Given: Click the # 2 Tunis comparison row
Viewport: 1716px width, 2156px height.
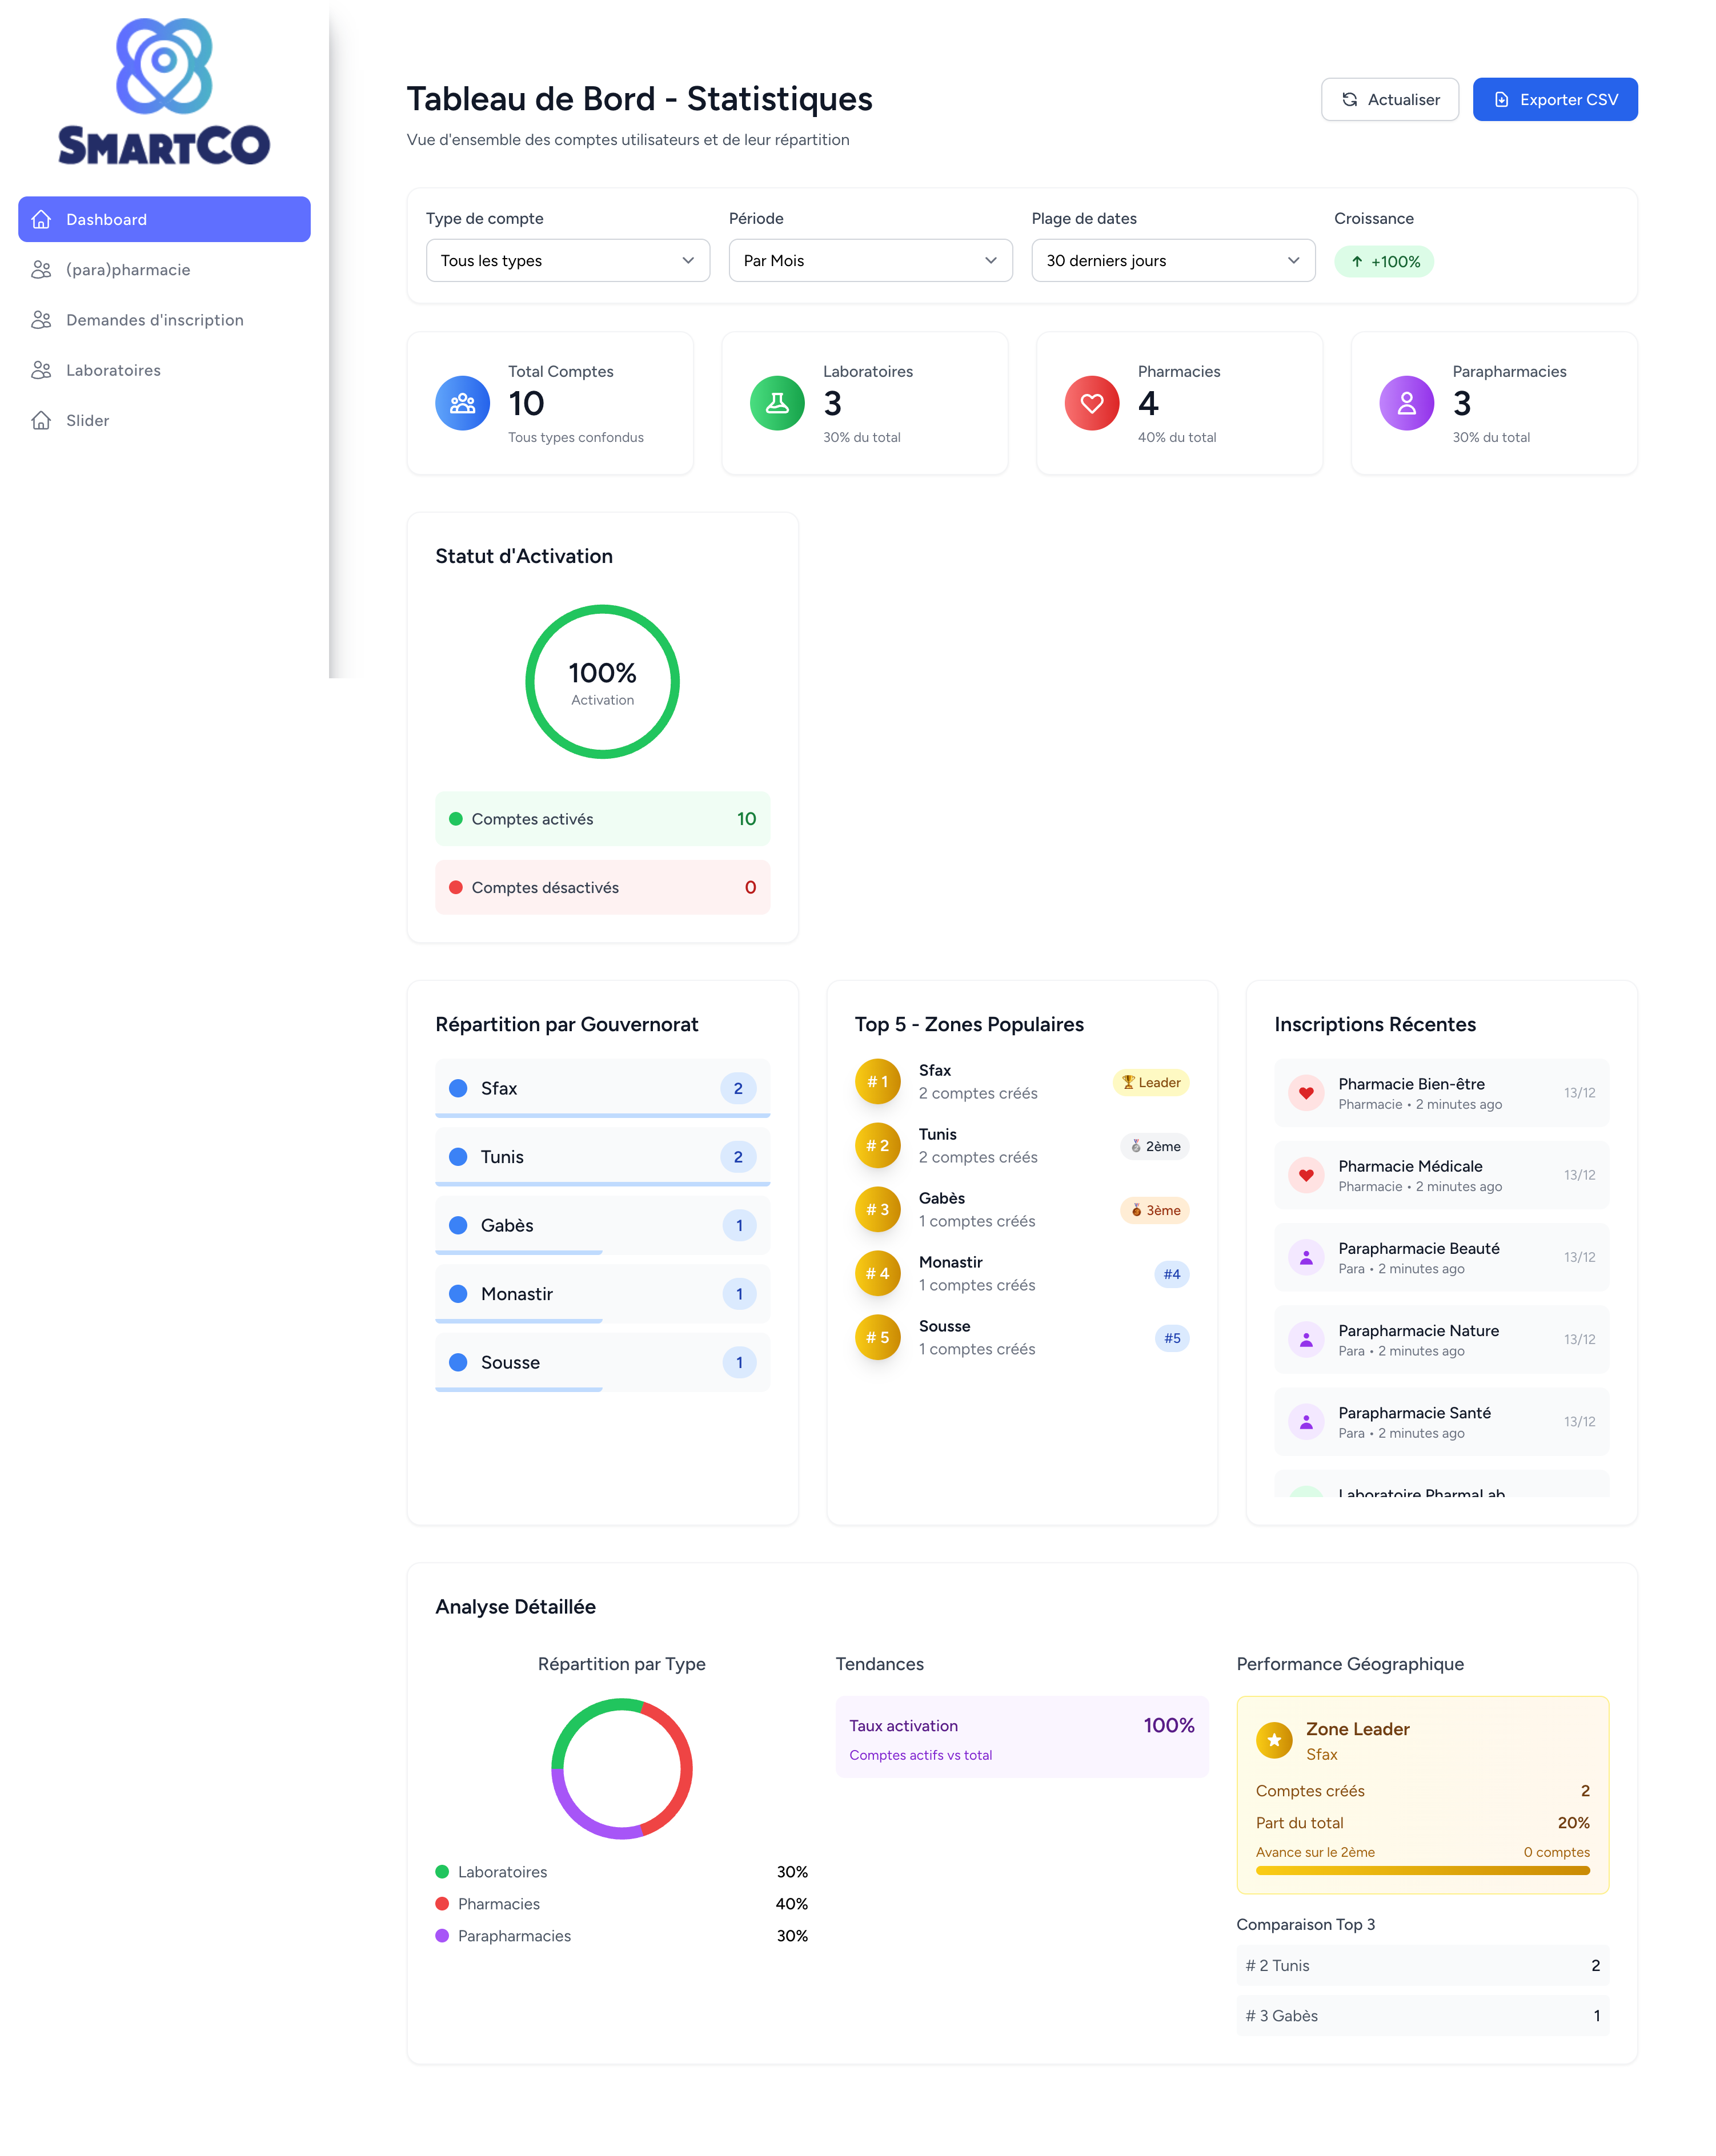Looking at the screenshot, I should click(x=1422, y=1965).
